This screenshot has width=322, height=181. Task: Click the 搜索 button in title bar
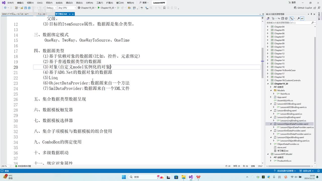144,3
